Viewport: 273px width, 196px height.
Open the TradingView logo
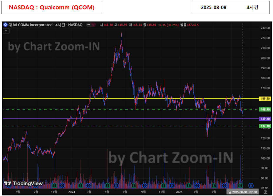tap(23, 183)
